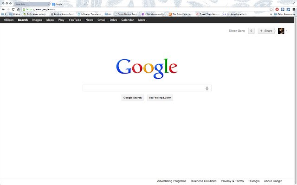
Task: Select Search in the Google bar
Action: pos(23,20)
